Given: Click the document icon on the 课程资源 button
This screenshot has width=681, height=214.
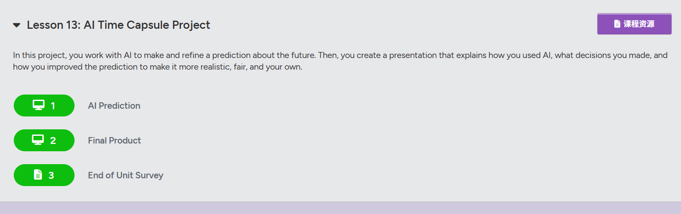Looking at the screenshot, I should 617,24.
